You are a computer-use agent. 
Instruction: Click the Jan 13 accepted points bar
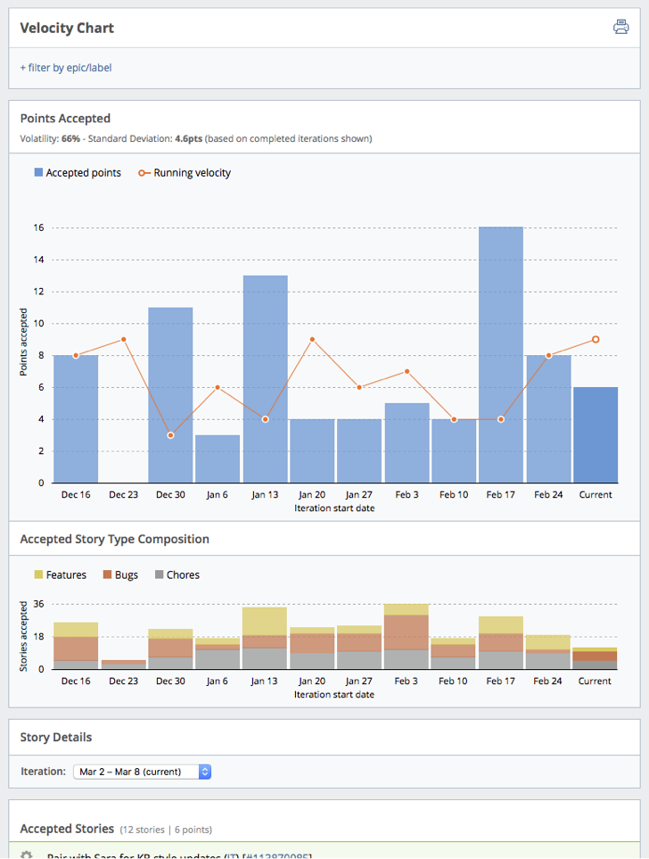[266, 379]
